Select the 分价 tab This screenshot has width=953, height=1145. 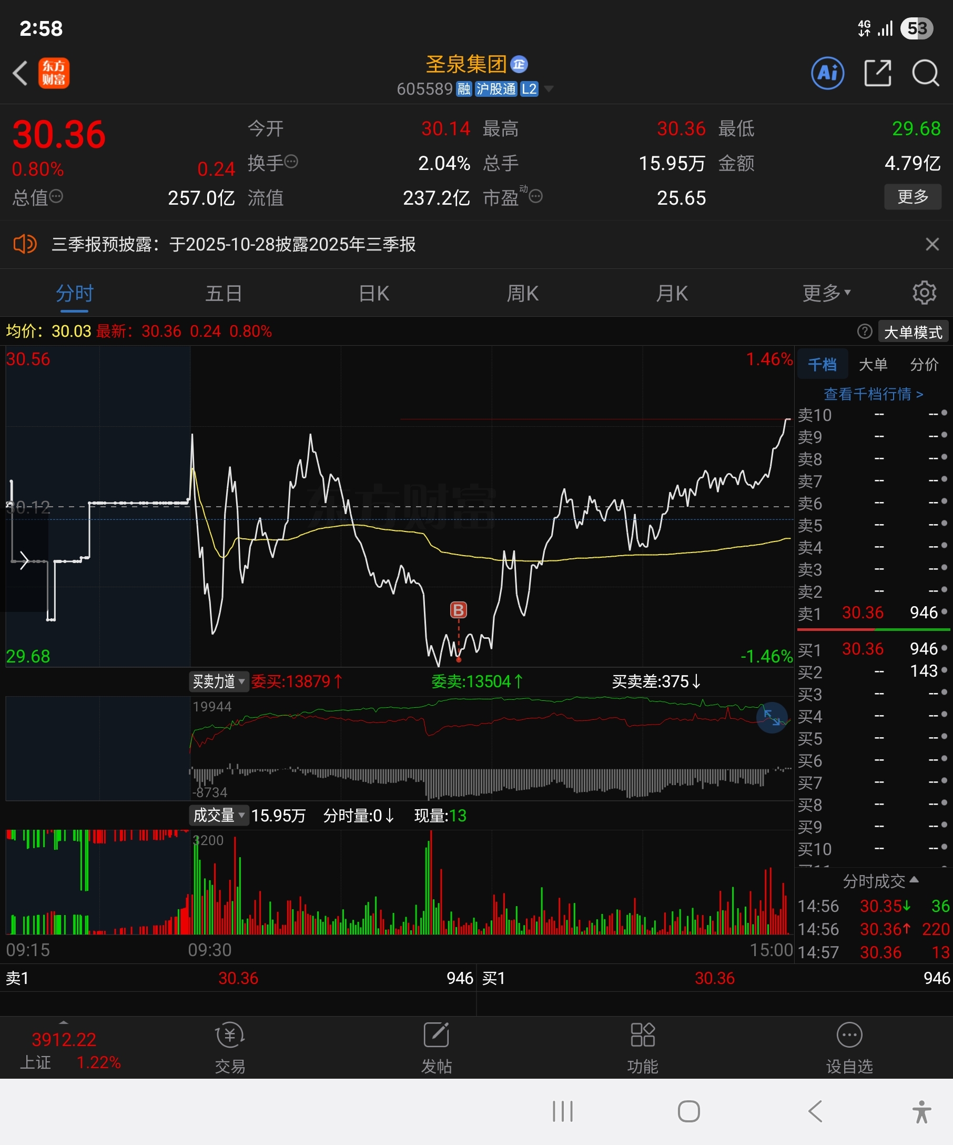[924, 364]
